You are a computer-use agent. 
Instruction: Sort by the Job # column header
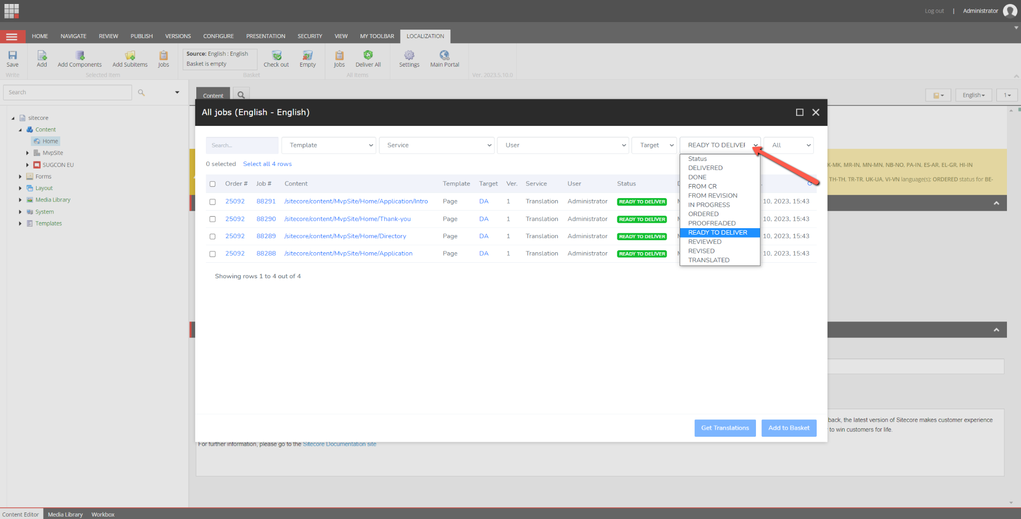tap(264, 184)
